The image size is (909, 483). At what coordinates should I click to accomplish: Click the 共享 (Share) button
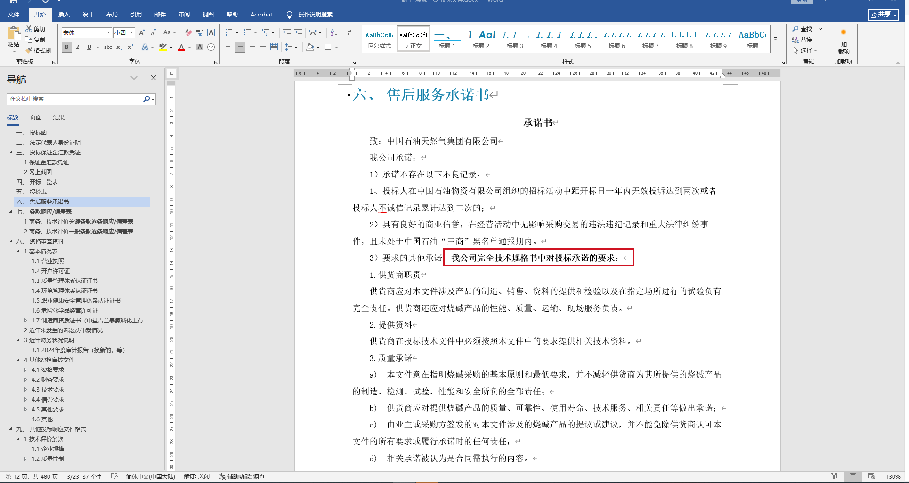pos(884,15)
